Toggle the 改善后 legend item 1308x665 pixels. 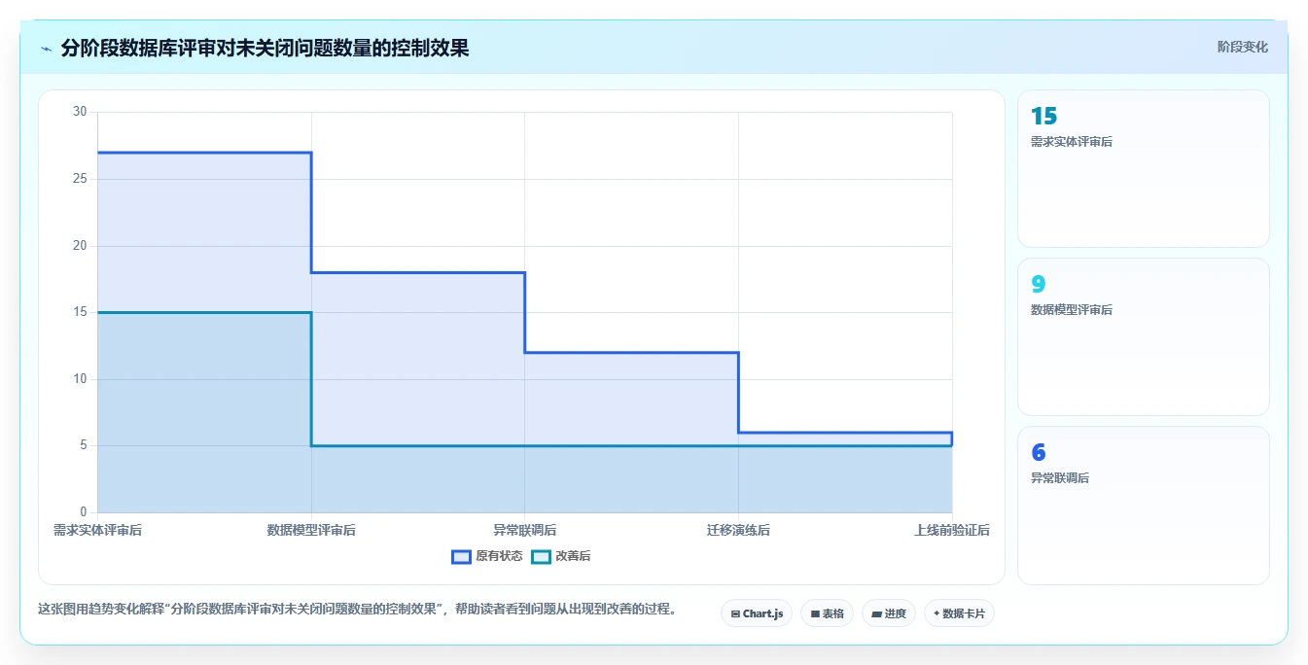(x=560, y=556)
